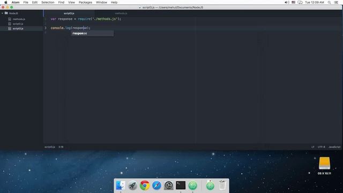Screen dimensions: 343x193
Task: Open script2.js in the tree view
Action: (x=18, y=24)
